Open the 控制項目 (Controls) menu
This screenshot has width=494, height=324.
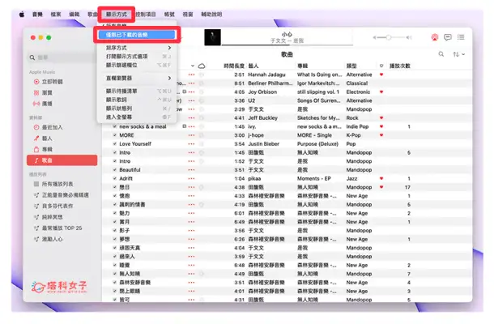pyautogui.click(x=146, y=15)
